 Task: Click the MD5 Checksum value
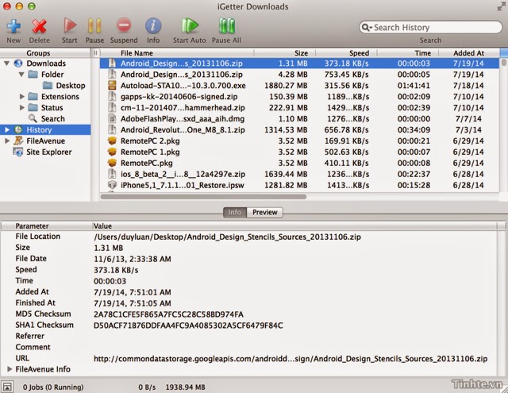pos(168,314)
